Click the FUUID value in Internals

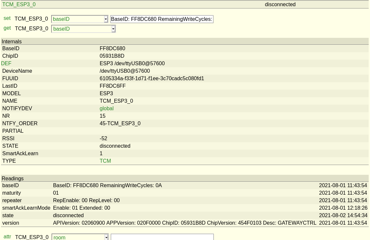[152, 79]
